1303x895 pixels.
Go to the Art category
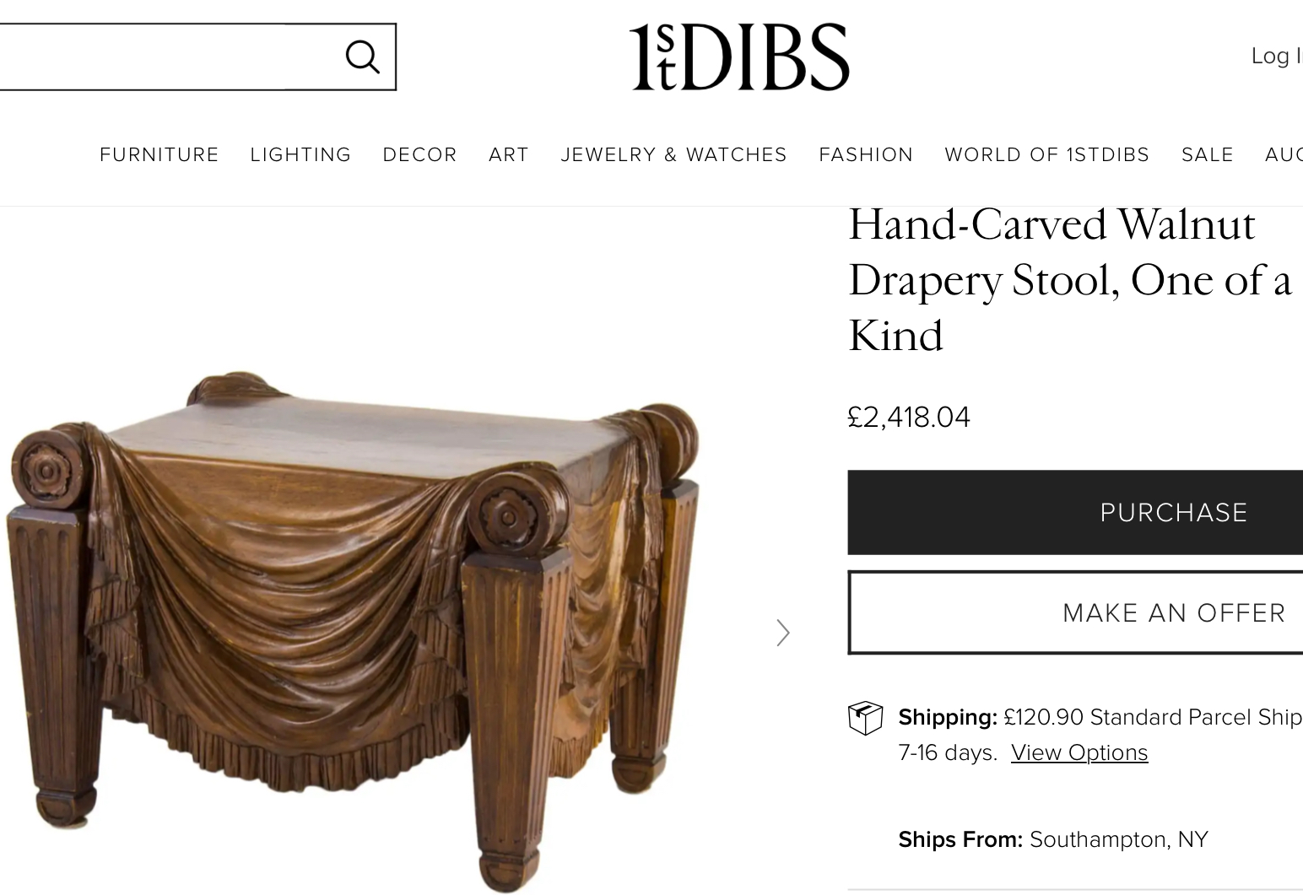tap(509, 154)
